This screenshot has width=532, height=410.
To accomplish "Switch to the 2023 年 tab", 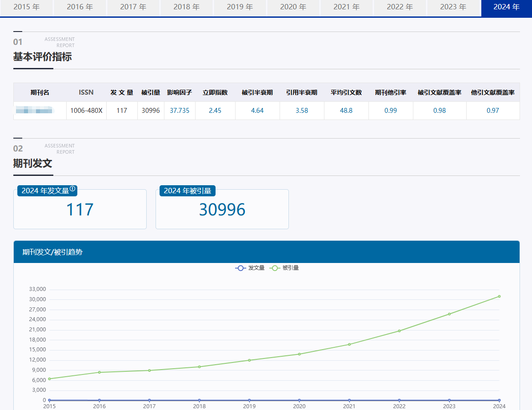I will [453, 8].
